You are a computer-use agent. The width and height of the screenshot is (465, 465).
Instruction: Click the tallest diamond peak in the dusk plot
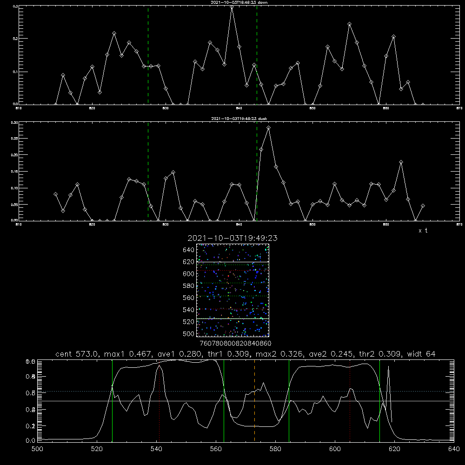tap(268, 128)
